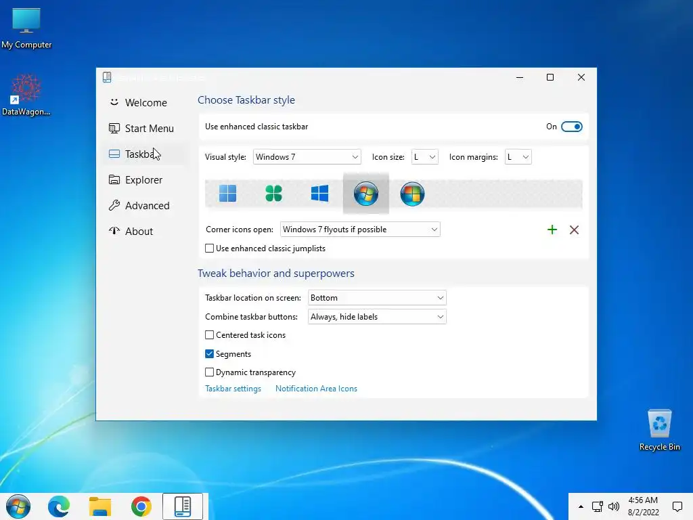Image resolution: width=693 pixels, height=520 pixels.
Task: Click the folder icon beside Explorer
Action: pyautogui.click(x=114, y=179)
